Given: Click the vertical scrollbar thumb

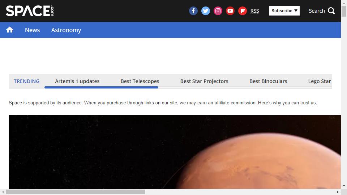Looking at the screenshot, I should (344, 11).
